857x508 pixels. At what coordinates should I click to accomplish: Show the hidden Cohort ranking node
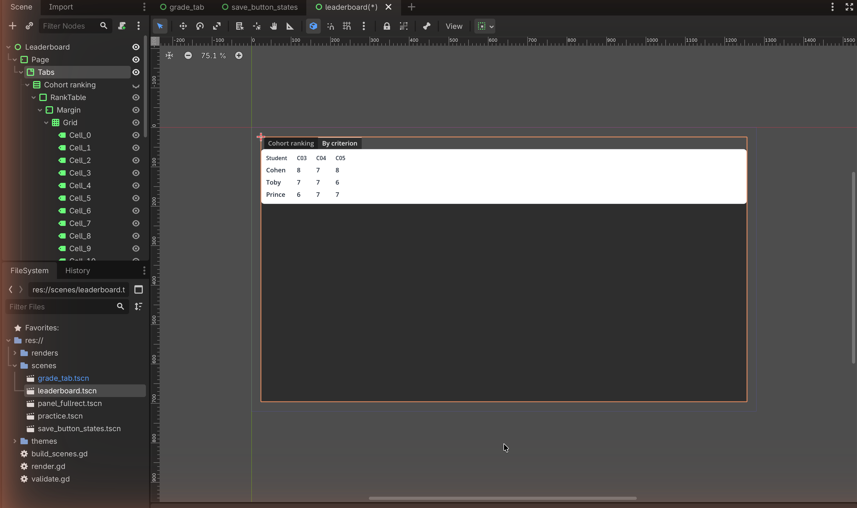click(136, 86)
